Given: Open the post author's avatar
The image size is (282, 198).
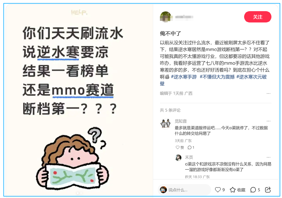Looking at the screenshot, I should click(165, 17).
